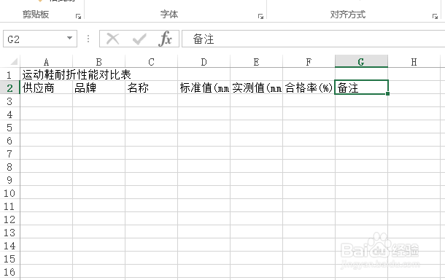Select column C header
This screenshot has height=280, width=445.
point(151,61)
